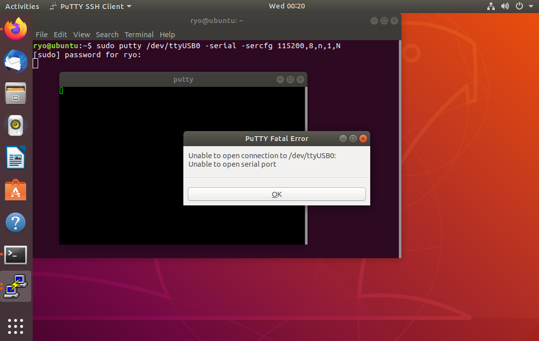The height and width of the screenshot is (341, 539).
Task: Expand the system menu power arrow
Action: tap(531, 7)
